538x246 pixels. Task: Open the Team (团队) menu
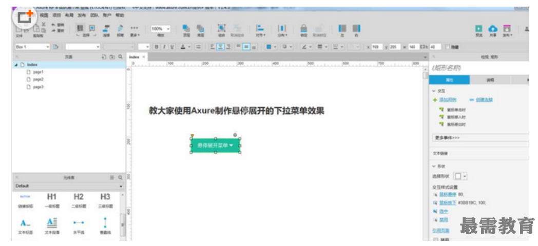point(94,15)
